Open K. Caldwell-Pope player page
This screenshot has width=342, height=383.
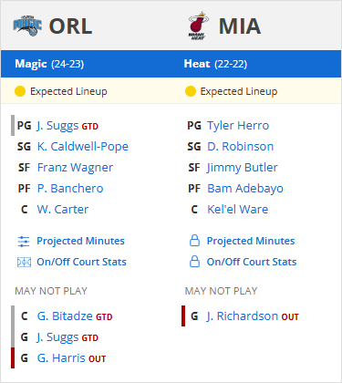(x=83, y=147)
